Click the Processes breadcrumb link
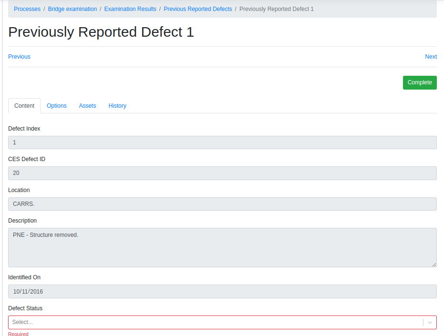 (27, 9)
